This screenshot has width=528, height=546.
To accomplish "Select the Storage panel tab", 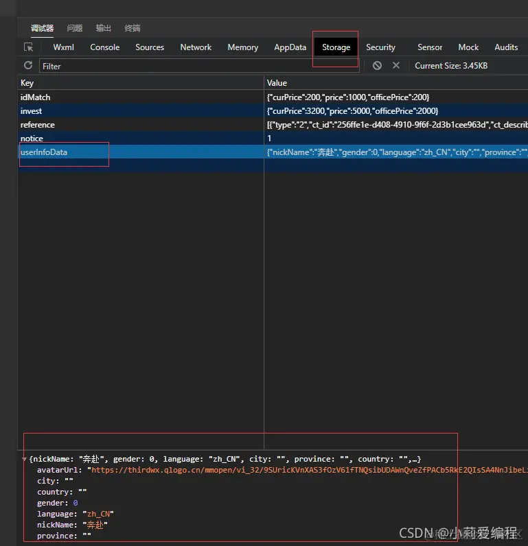I will pyautogui.click(x=336, y=47).
